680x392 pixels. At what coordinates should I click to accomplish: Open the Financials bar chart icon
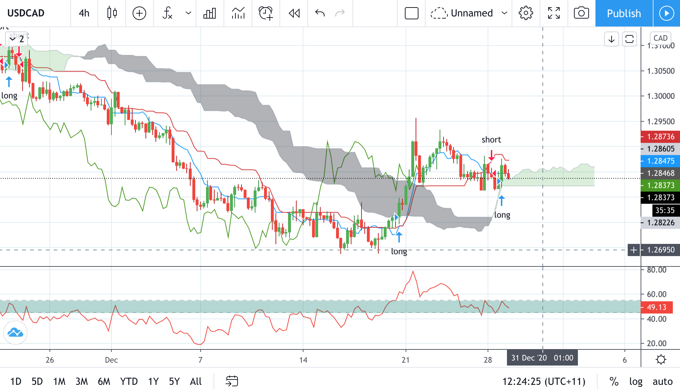point(210,13)
